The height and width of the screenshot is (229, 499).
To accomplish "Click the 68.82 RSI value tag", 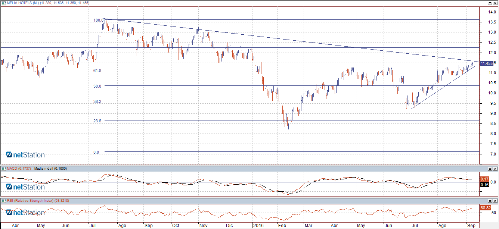I will click(x=485, y=208).
